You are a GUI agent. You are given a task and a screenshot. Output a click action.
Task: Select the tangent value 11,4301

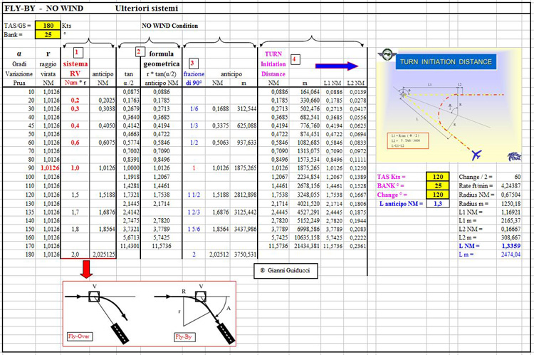coord(130,246)
